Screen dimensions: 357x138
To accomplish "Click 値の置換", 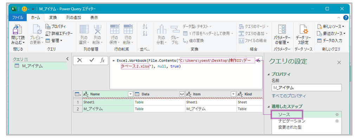I will pyautogui.click(x=193, y=41).
